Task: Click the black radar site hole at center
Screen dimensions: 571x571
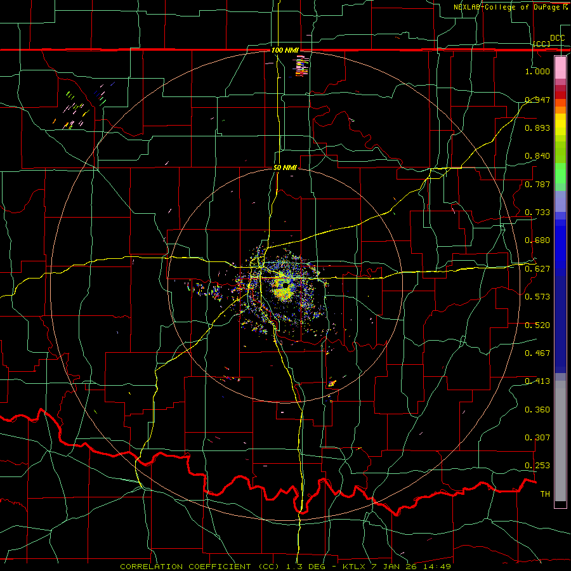Action: point(285,286)
